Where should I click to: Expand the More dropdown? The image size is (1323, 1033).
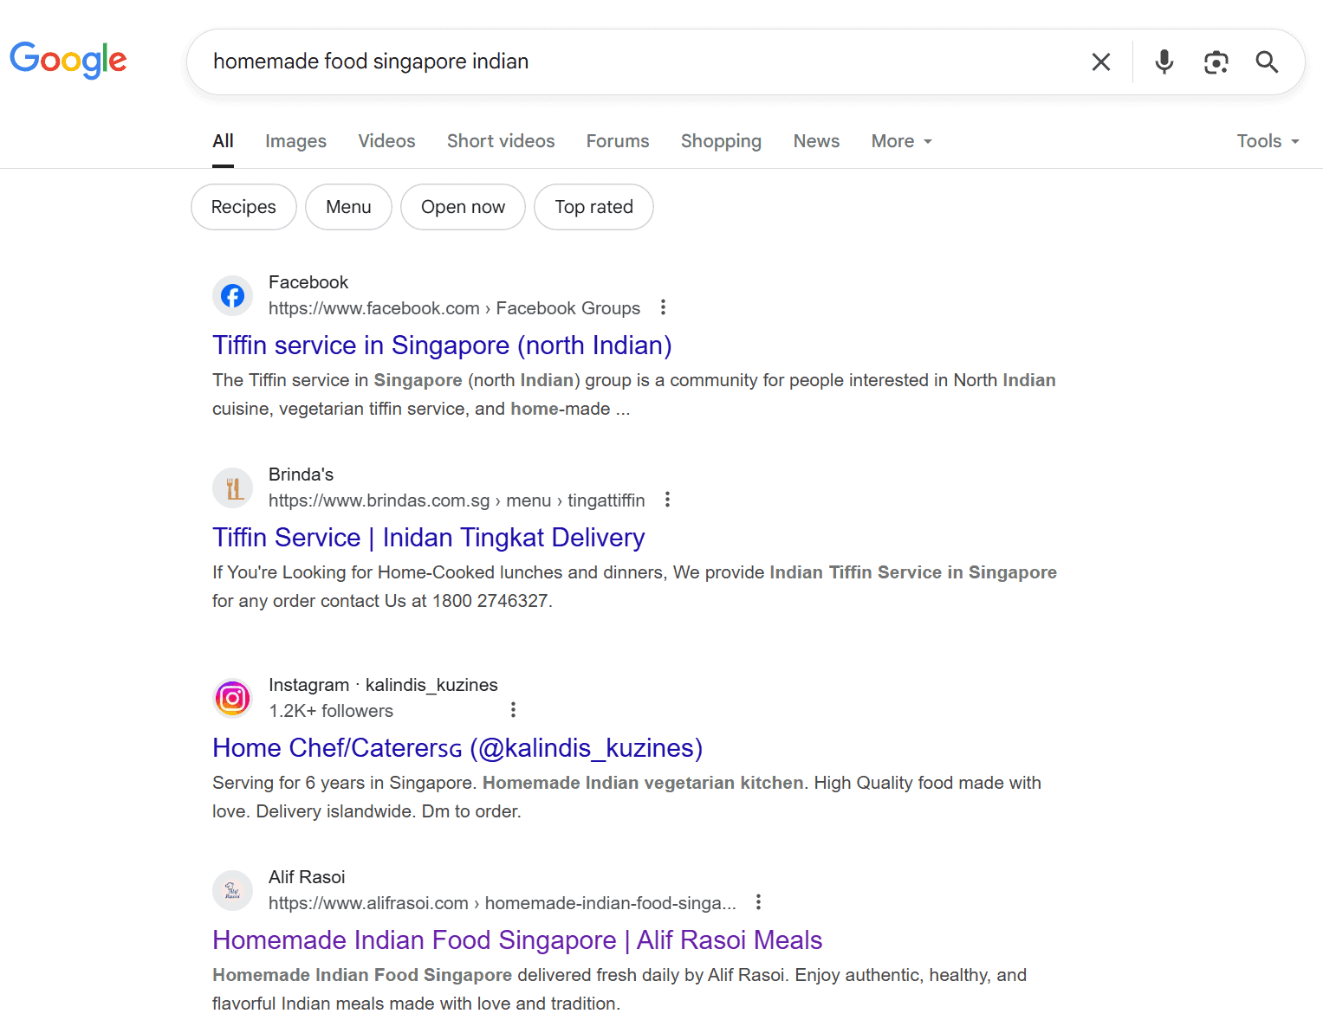click(x=901, y=141)
